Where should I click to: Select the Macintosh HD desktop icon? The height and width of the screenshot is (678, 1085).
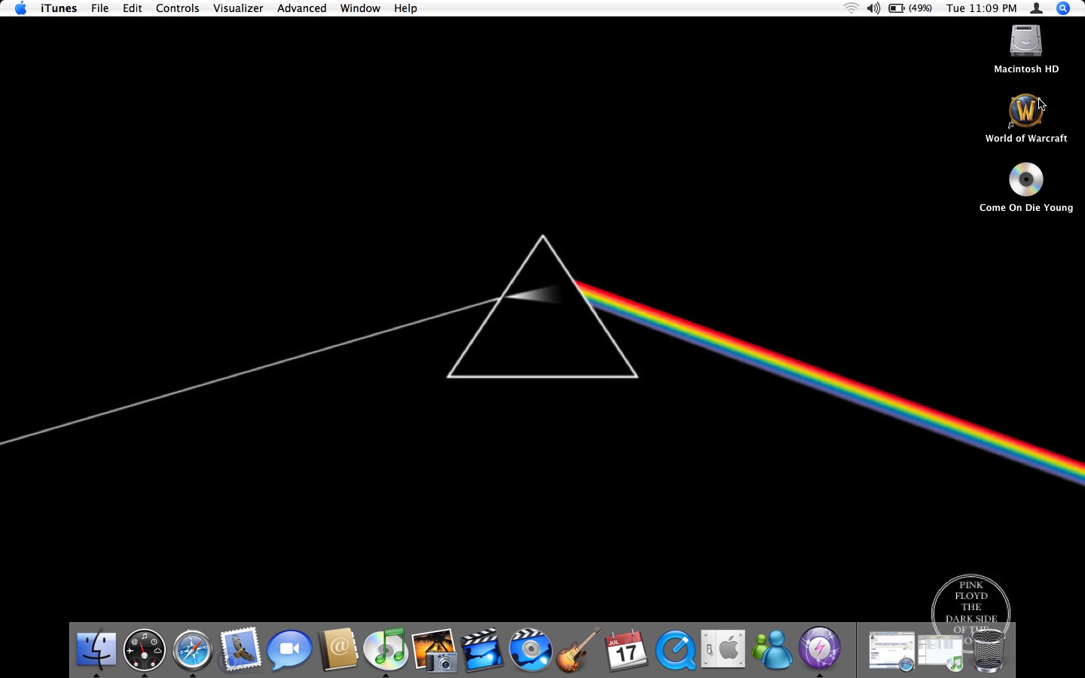click(1026, 49)
